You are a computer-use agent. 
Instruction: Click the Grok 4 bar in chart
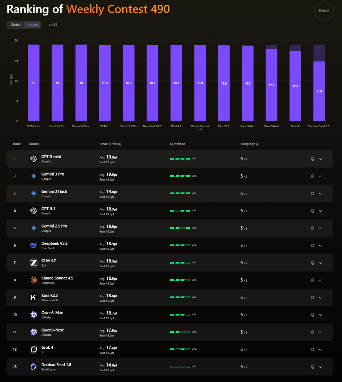click(295, 86)
